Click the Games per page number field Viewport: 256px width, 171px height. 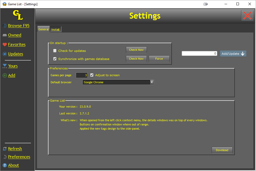pos(82,75)
